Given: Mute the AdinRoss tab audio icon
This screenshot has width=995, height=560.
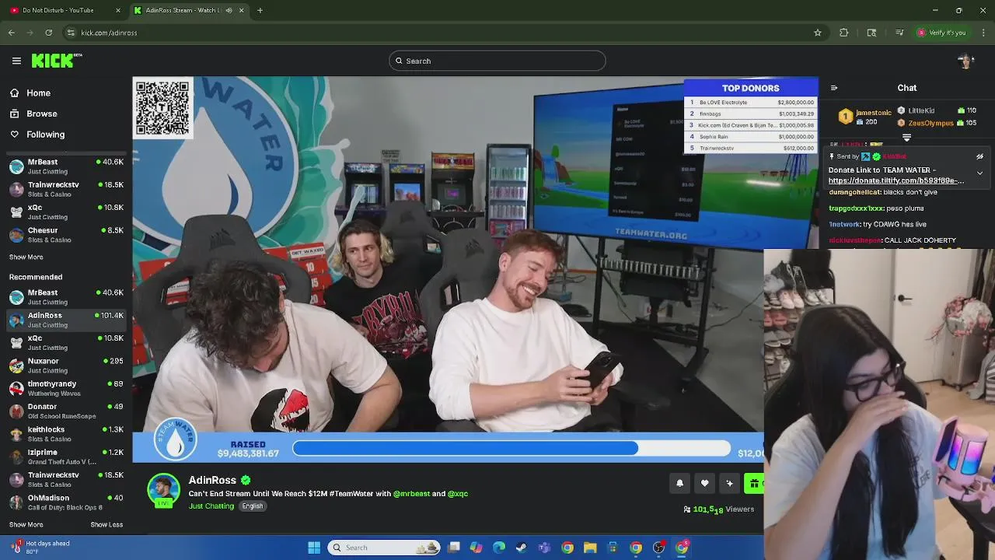Looking at the screenshot, I should pos(229,10).
